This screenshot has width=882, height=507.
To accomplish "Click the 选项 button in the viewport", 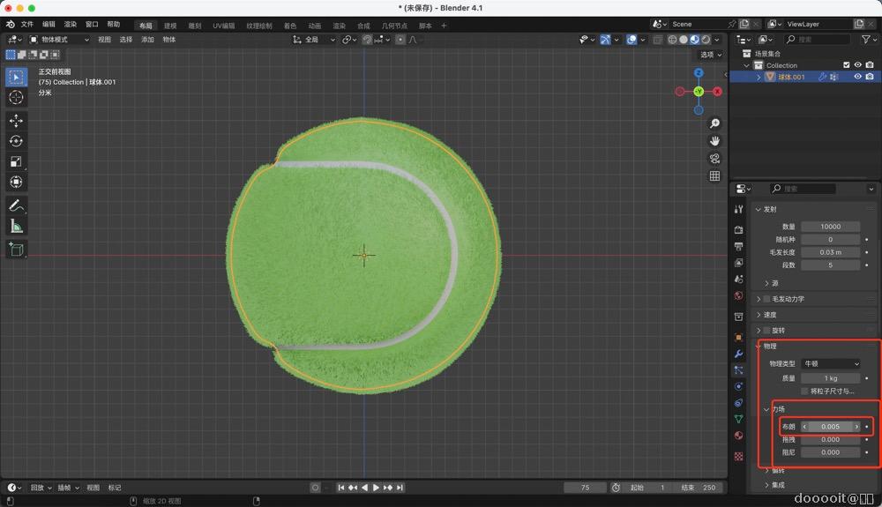I will pyautogui.click(x=708, y=55).
